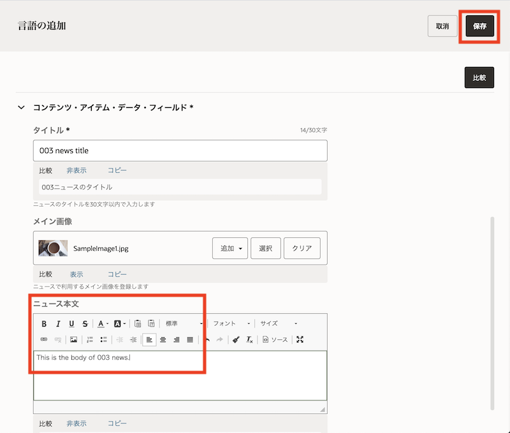Center align the news body text
The height and width of the screenshot is (433, 510).
[164, 340]
